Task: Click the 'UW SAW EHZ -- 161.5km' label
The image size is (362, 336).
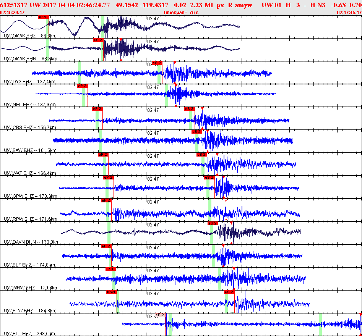Action: 30,150
